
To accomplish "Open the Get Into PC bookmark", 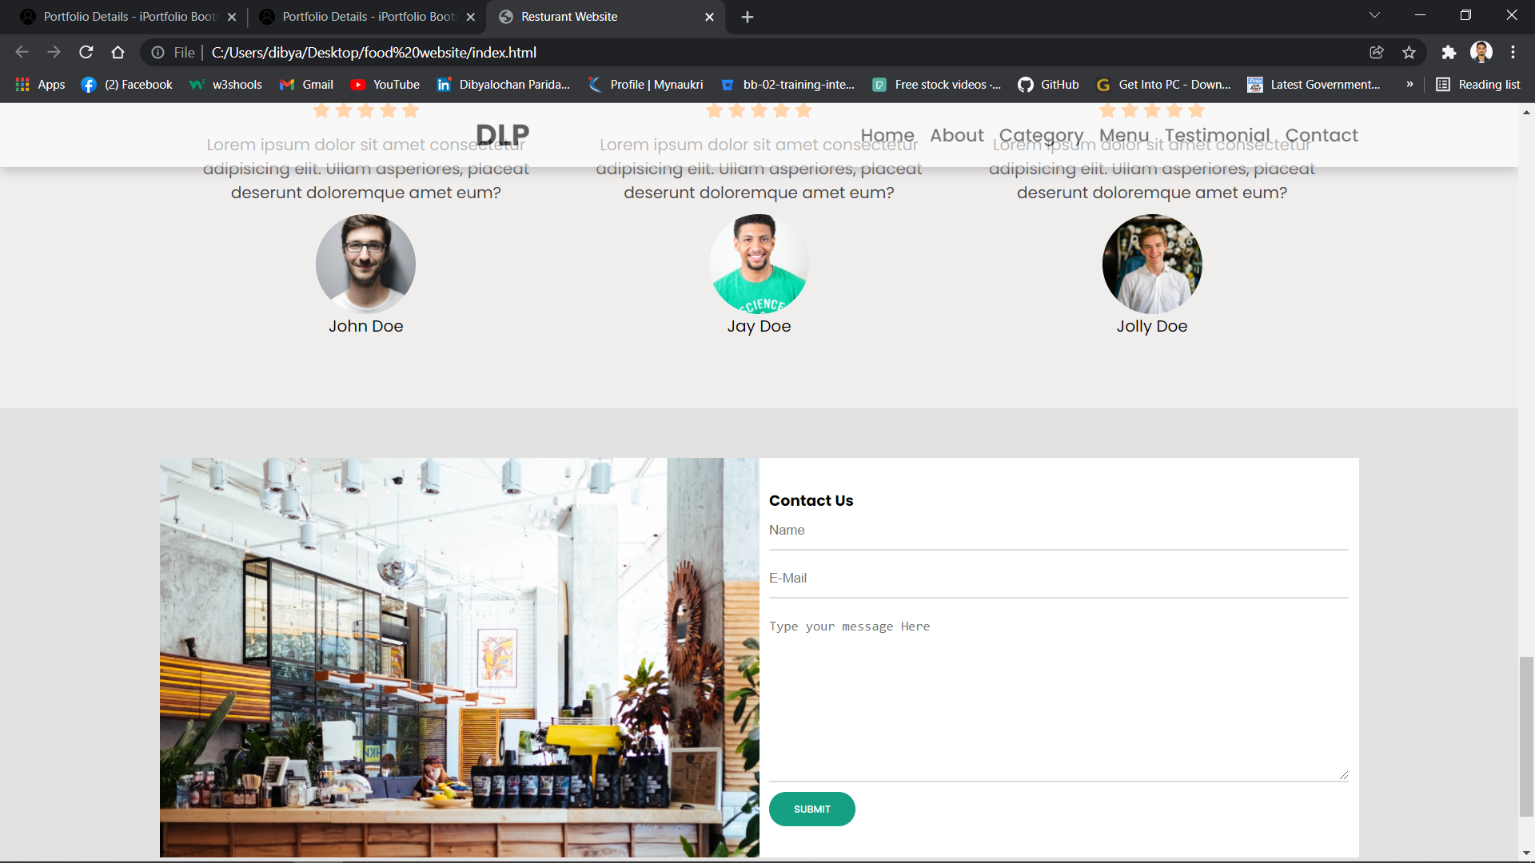I will click(x=1163, y=85).
